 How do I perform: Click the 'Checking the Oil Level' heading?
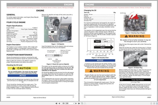(x=14, y=65)
